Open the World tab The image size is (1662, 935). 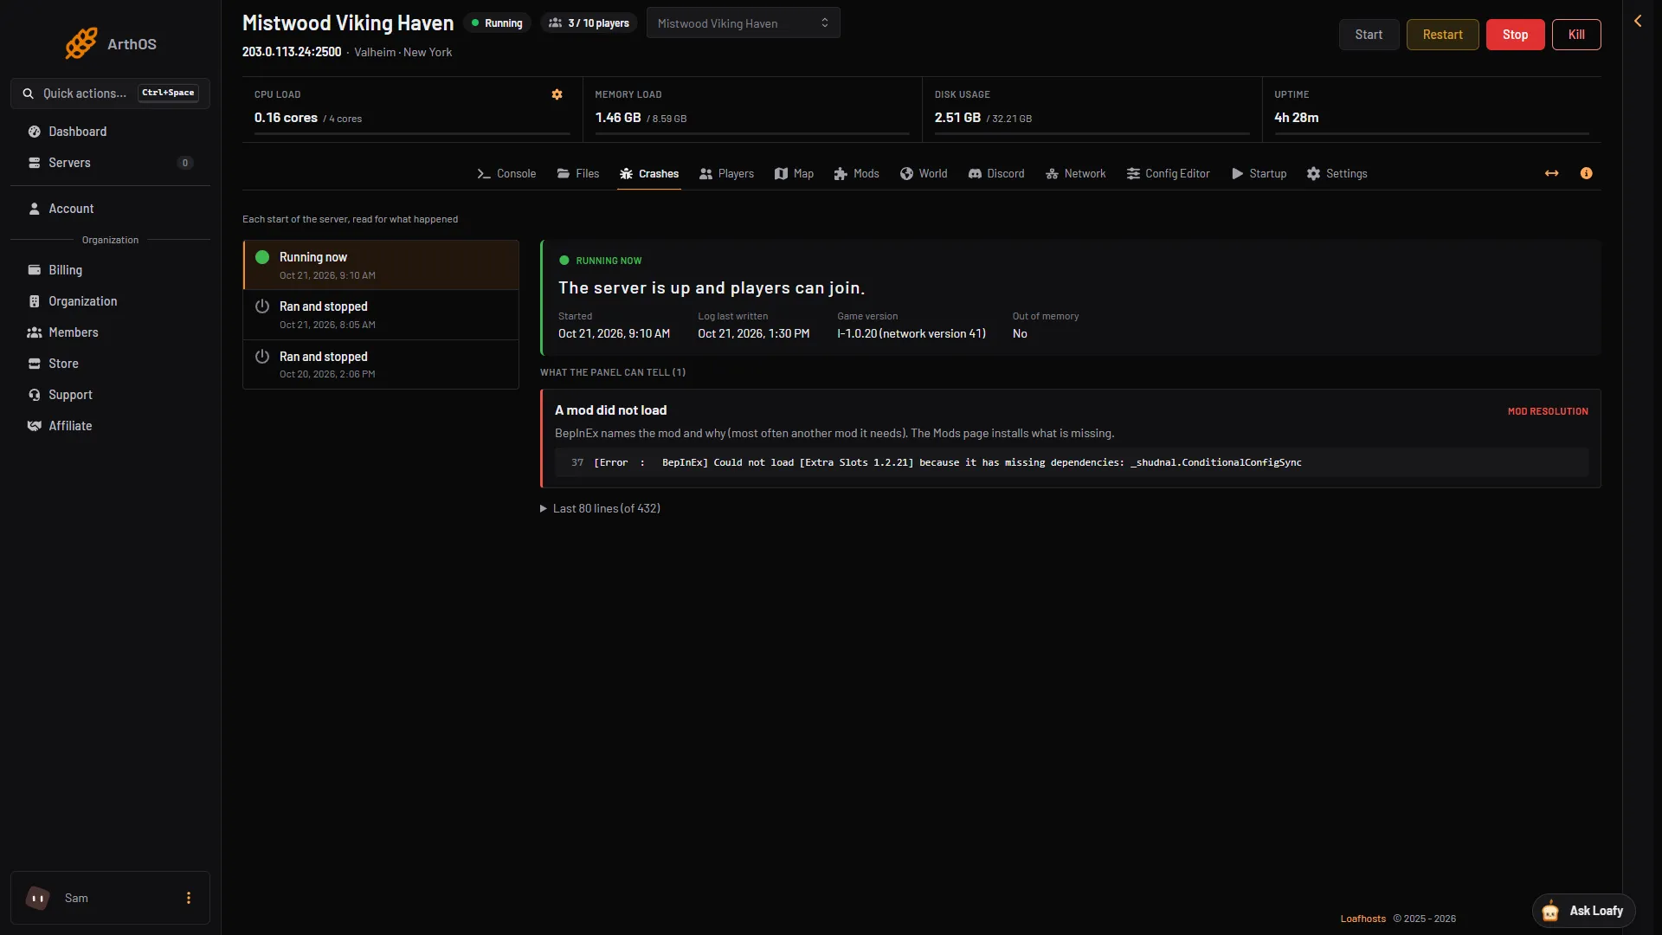[x=924, y=173]
